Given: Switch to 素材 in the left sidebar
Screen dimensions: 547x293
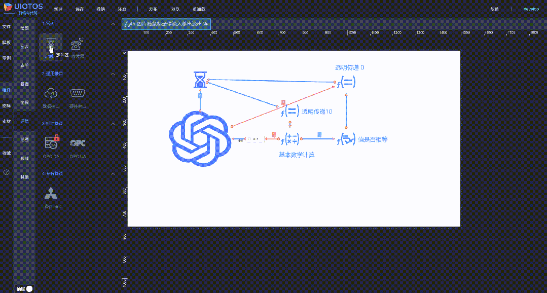Looking at the screenshot, I should point(6,121).
